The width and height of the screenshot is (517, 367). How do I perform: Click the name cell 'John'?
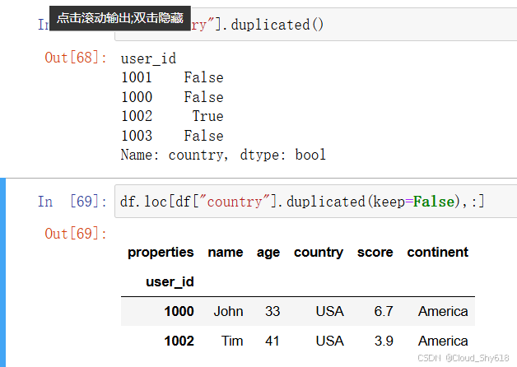coord(228,311)
